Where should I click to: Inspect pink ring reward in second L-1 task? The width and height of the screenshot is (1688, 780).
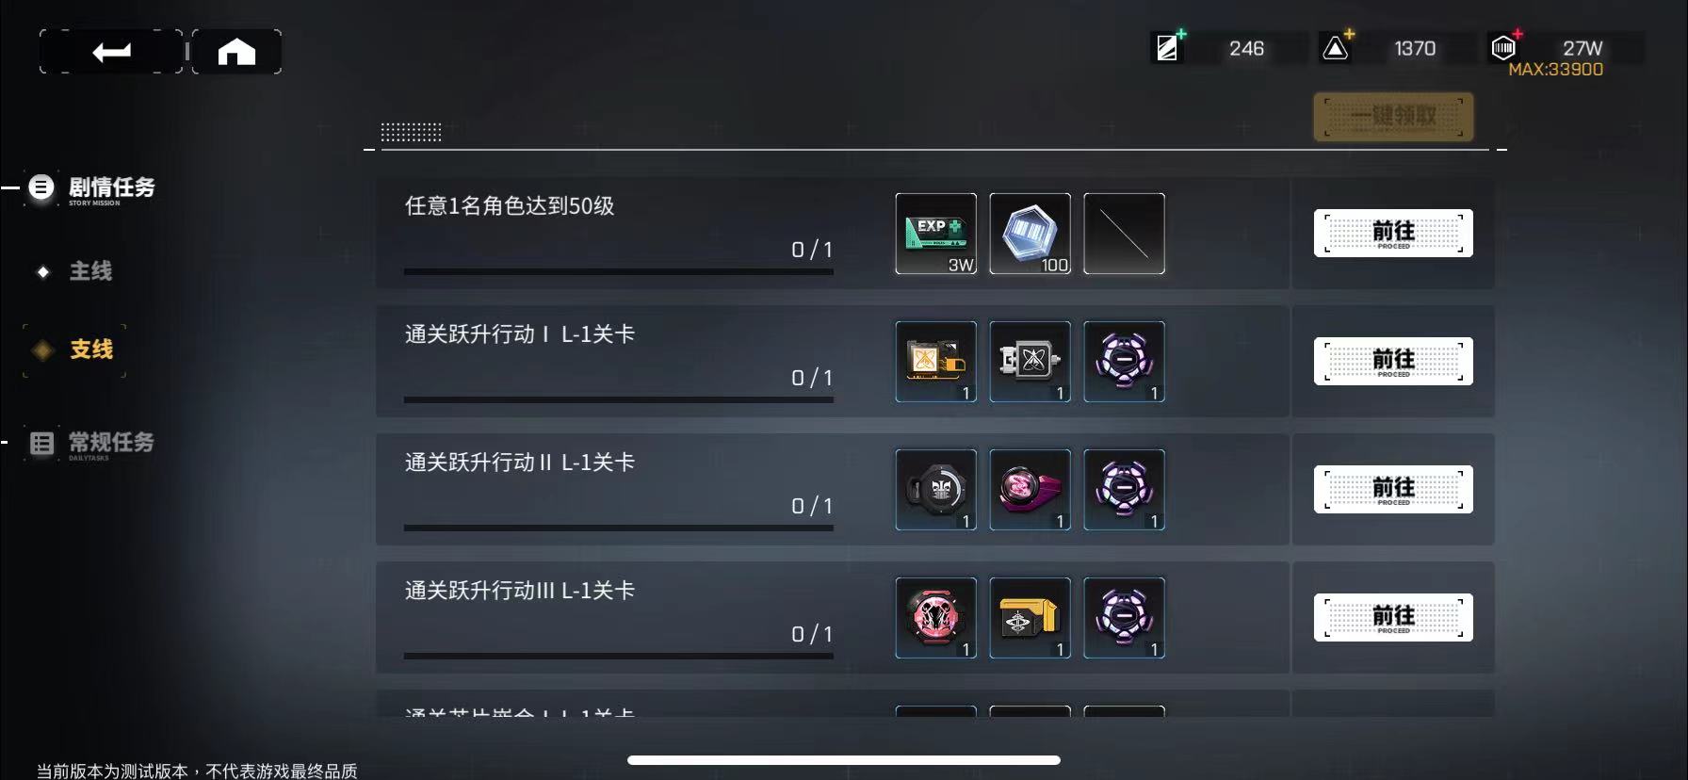(x=1030, y=490)
